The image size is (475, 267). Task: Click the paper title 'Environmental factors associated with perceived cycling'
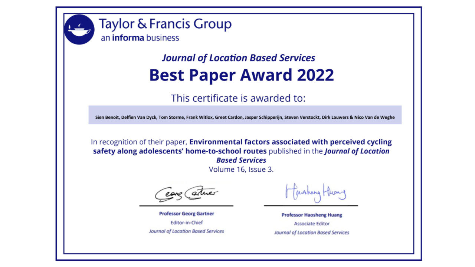tap(291, 142)
